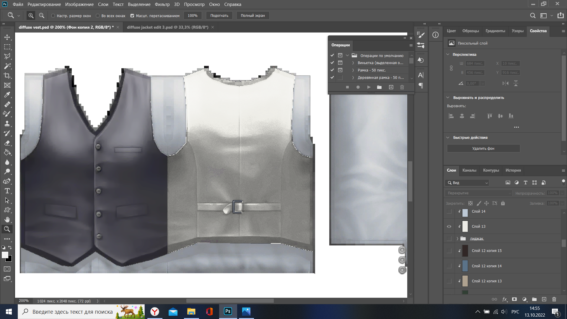This screenshot has width=567, height=319.
Task: Click delete layer trash icon
Action: tap(554, 299)
